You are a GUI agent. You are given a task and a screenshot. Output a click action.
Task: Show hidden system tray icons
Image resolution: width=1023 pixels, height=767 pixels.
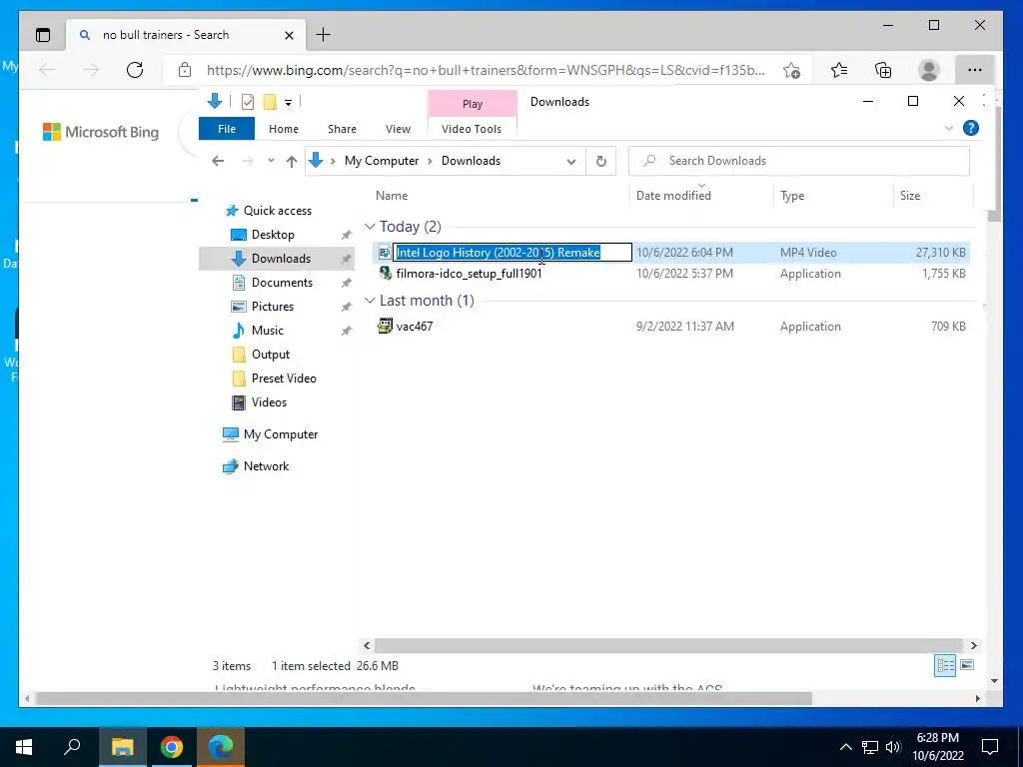845,747
